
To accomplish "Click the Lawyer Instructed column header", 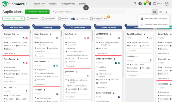I will (x=108, y=28).
